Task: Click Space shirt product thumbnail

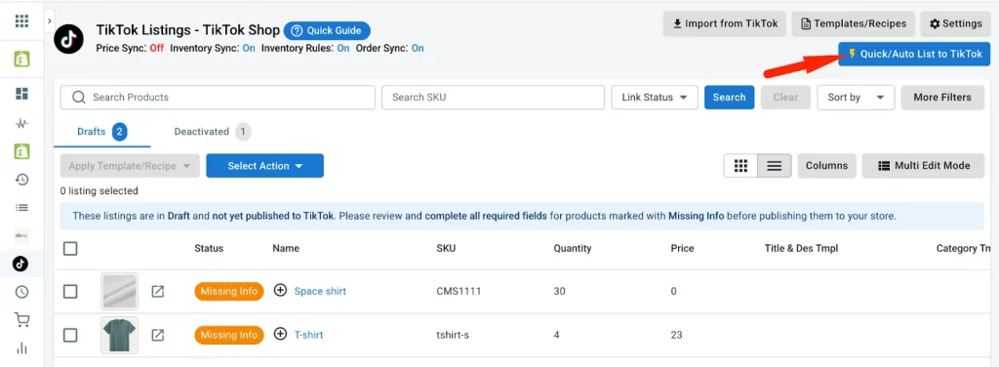Action: pyautogui.click(x=119, y=291)
